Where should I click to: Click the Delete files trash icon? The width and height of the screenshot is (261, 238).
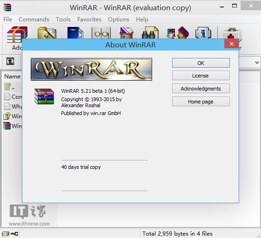pyautogui.click(x=127, y=32)
